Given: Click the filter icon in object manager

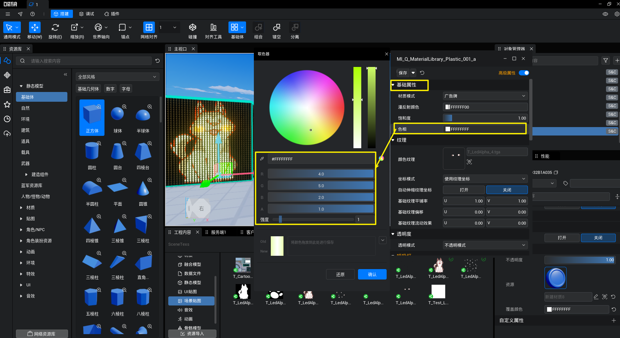Looking at the screenshot, I should coord(606,60).
